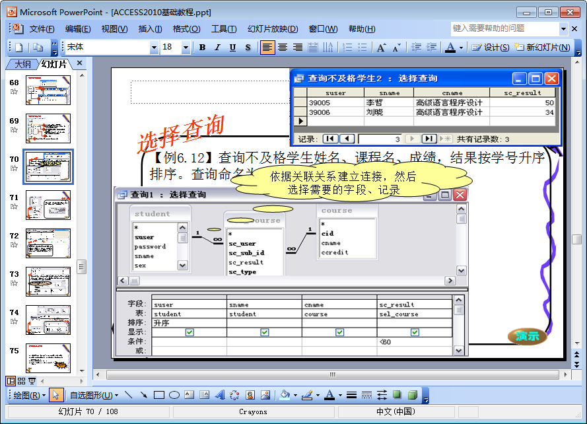Image resolution: width=587 pixels, height=424 pixels.
Task: Apply numbered list formatting
Action: (x=347, y=48)
